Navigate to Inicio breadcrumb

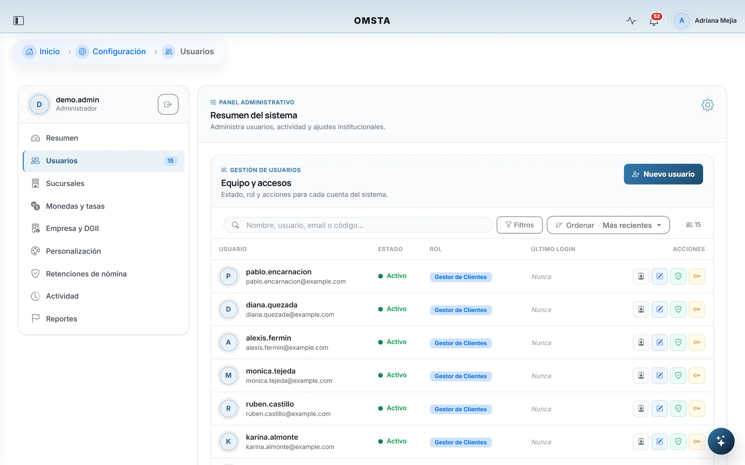(42, 52)
